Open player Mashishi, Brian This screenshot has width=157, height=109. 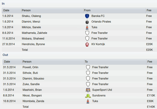(32, 90)
